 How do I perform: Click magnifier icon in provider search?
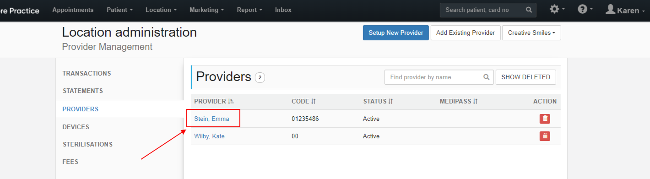pyautogui.click(x=486, y=77)
